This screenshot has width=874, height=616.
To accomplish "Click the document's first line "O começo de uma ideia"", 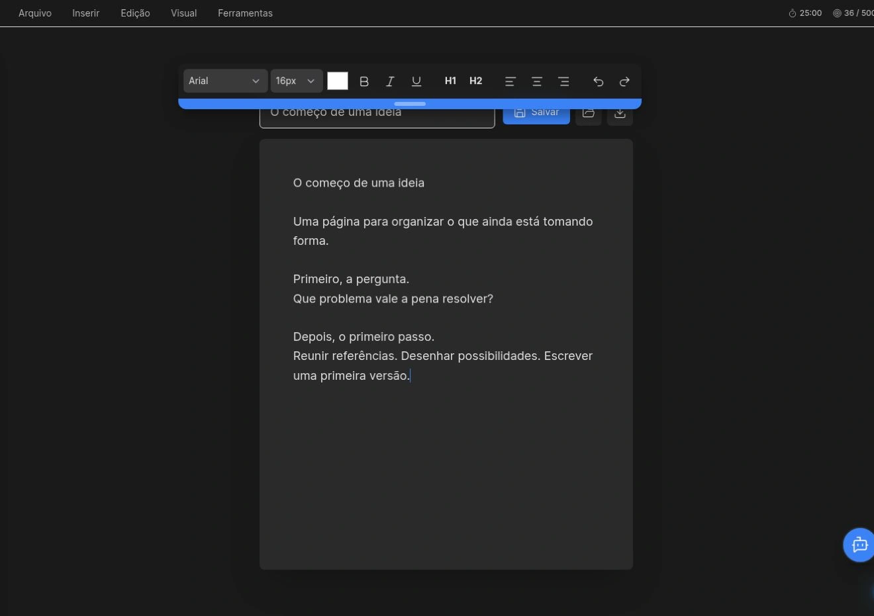I will [359, 183].
